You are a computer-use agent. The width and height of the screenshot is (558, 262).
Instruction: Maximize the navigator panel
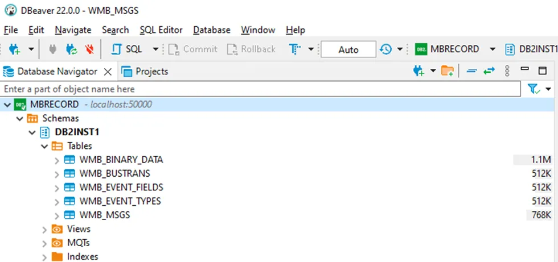542,70
